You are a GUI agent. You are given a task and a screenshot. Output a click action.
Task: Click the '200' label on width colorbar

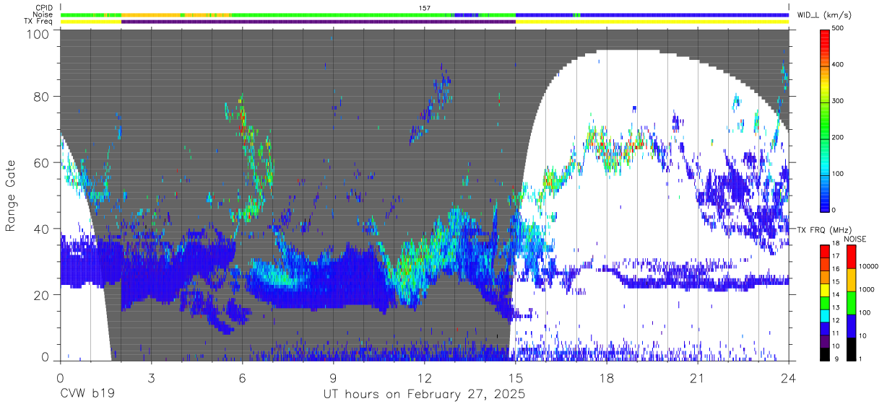point(838,137)
